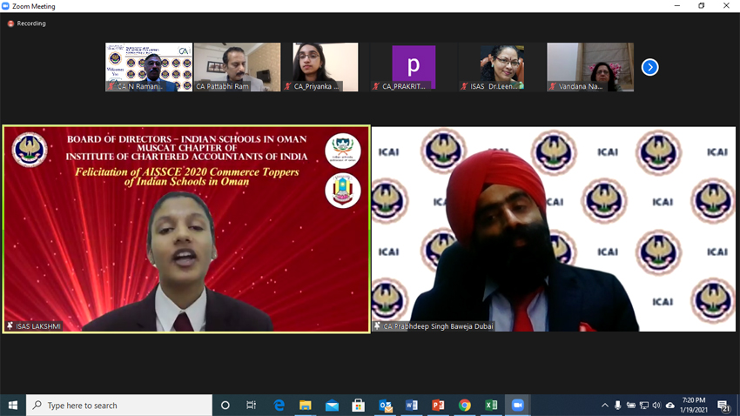Open Microsoft Edge from the taskbar
Screen dimensions: 740x416
(279, 406)
